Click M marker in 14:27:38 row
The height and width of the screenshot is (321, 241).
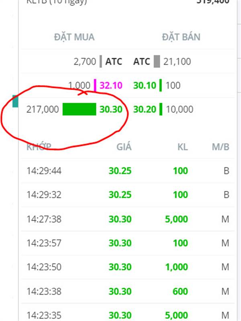coord(225,219)
